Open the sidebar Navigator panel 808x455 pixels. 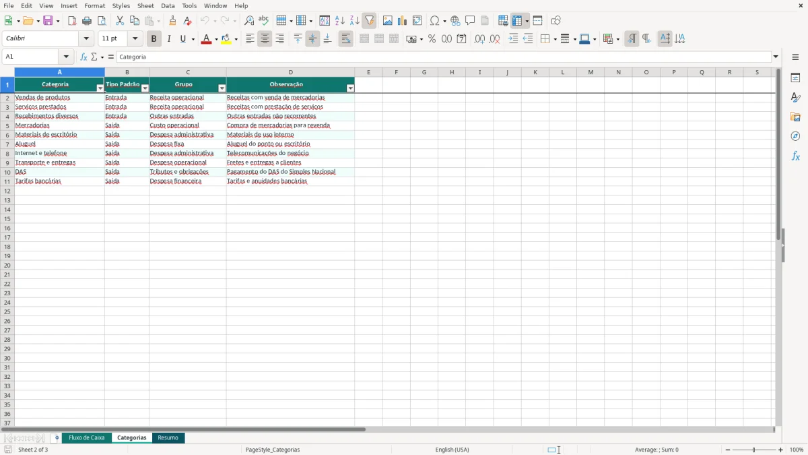[x=795, y=136]
